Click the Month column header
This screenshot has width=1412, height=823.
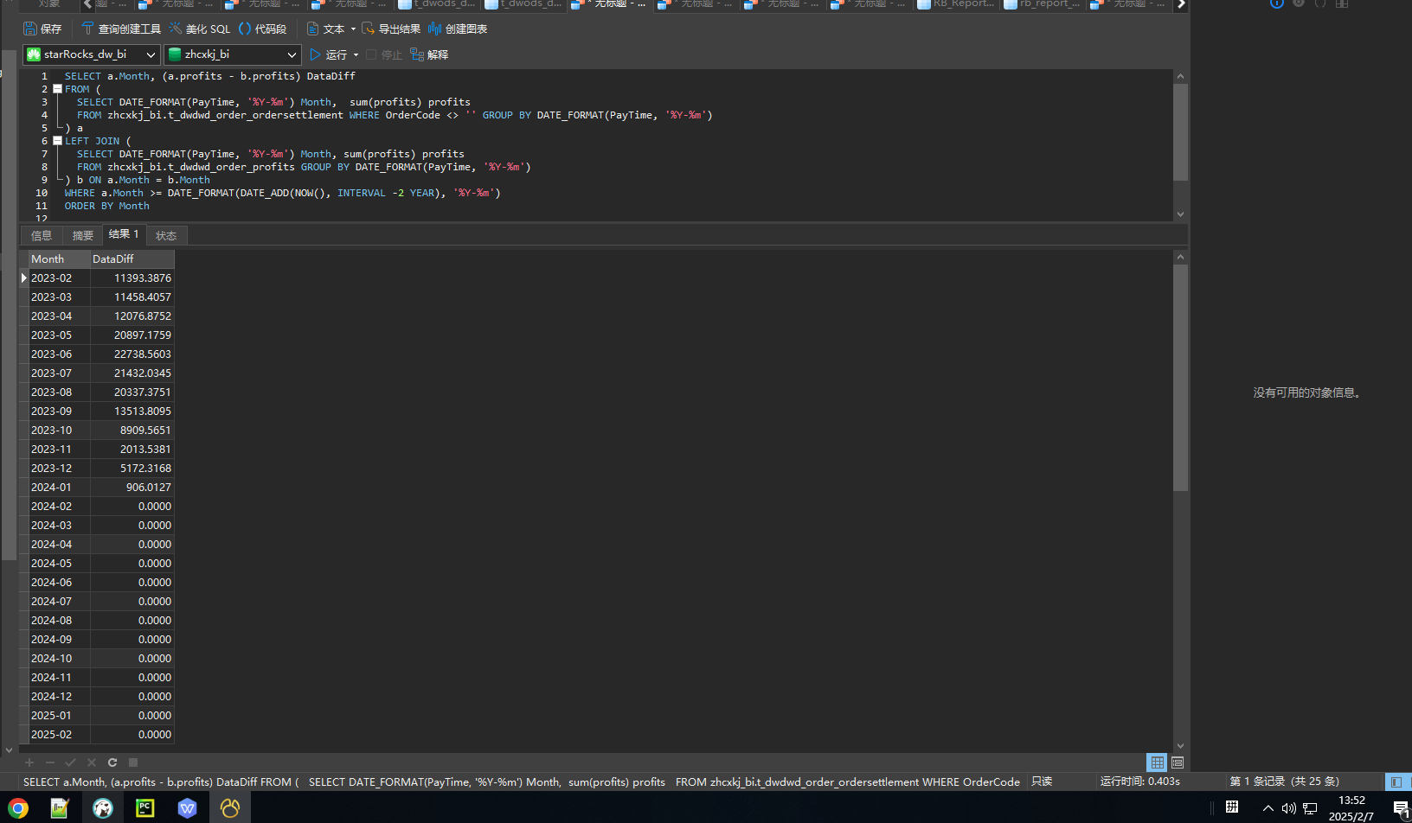click(x=60, y=258)
